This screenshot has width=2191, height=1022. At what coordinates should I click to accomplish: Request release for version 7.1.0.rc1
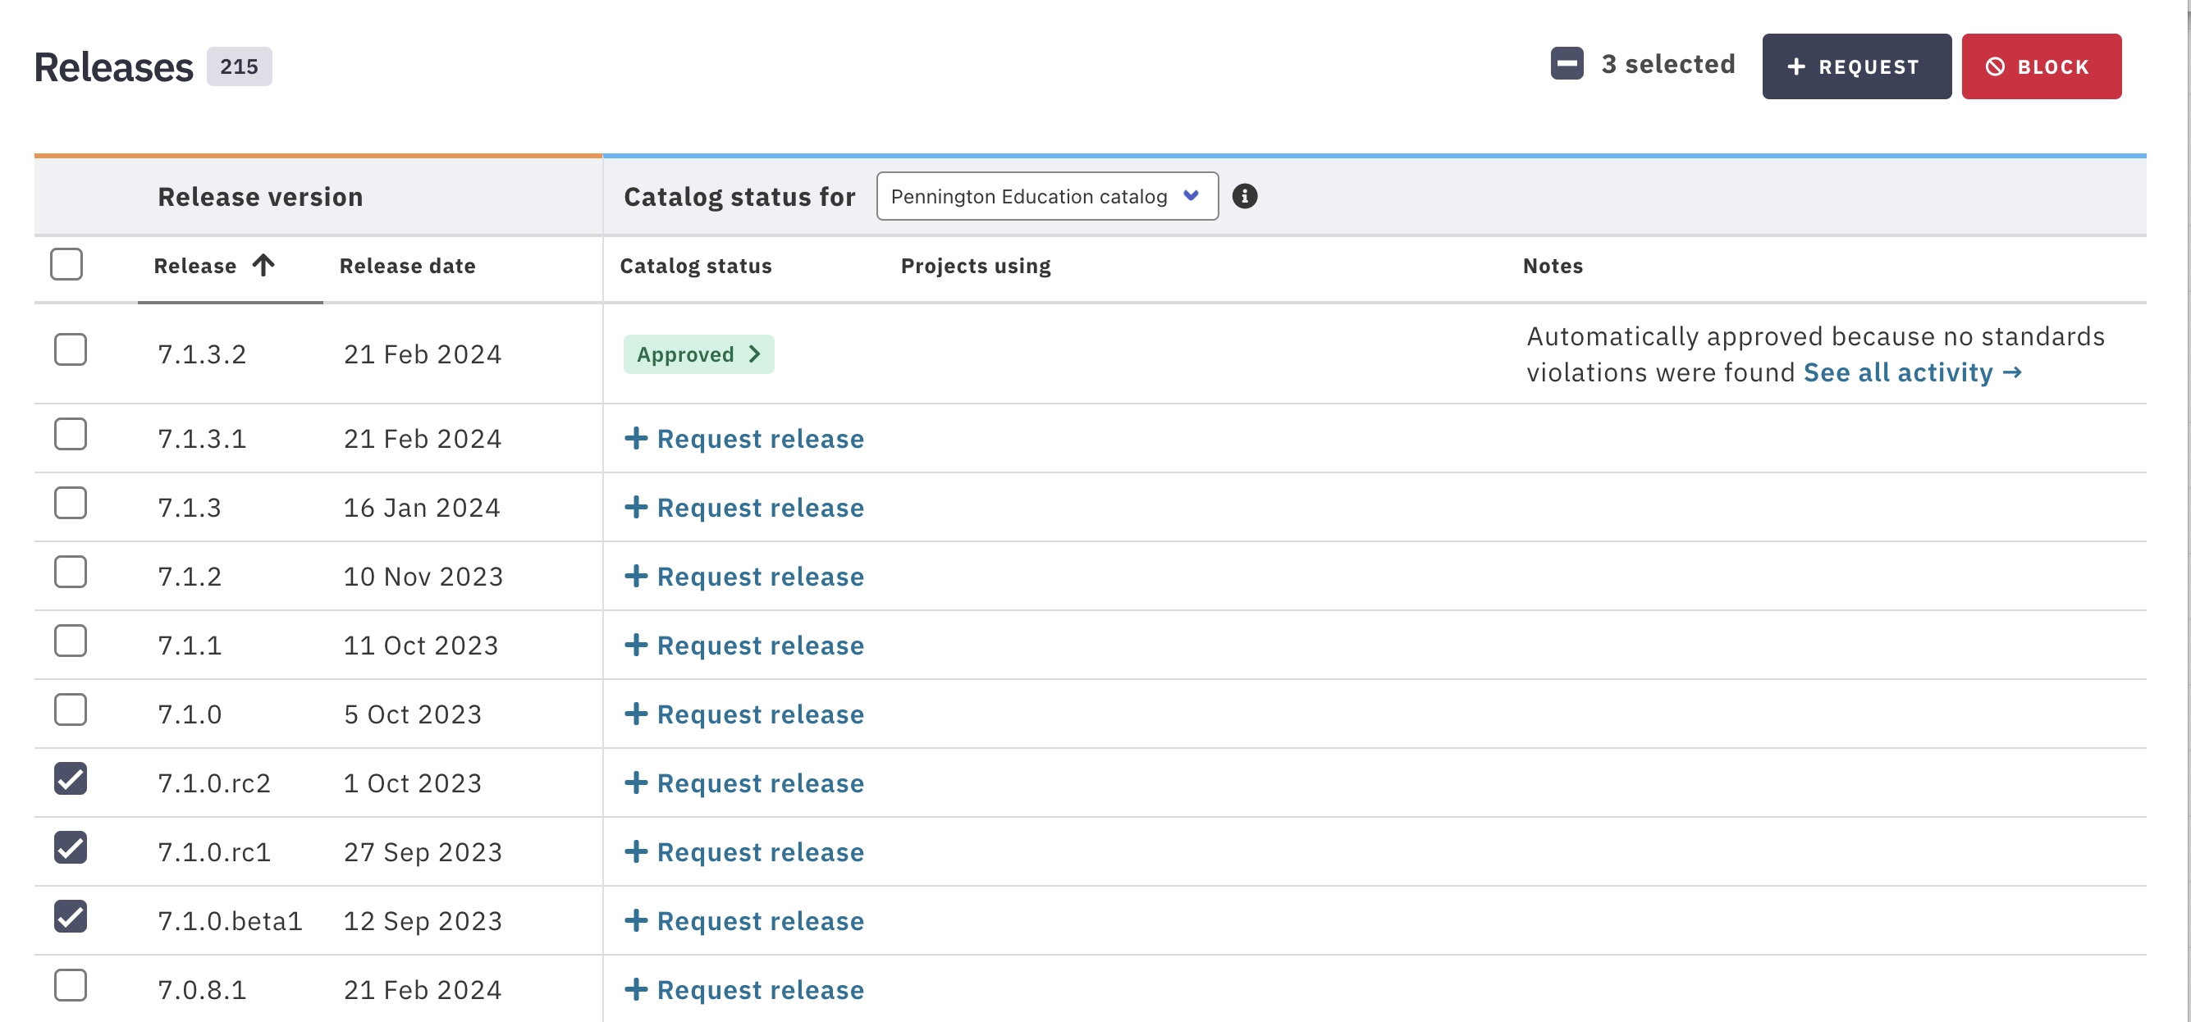pos(744,852)
